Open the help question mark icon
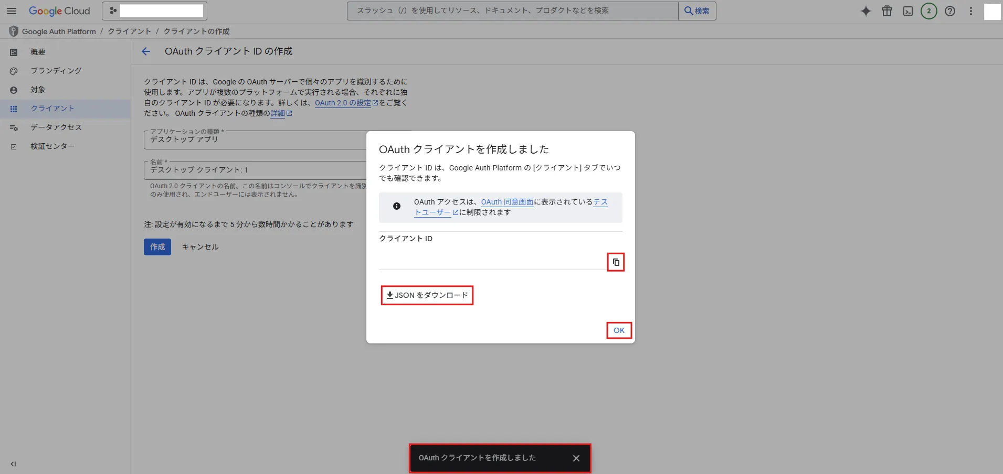This screenshot has height=474, width=1003. tap(950, 11)
